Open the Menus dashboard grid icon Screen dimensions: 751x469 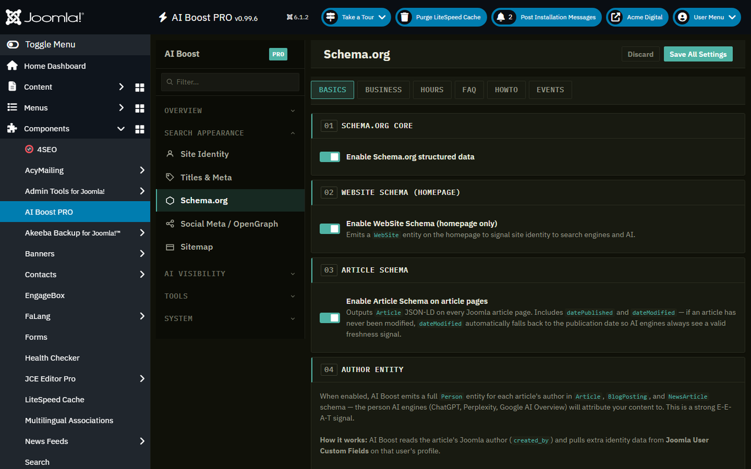140,108
